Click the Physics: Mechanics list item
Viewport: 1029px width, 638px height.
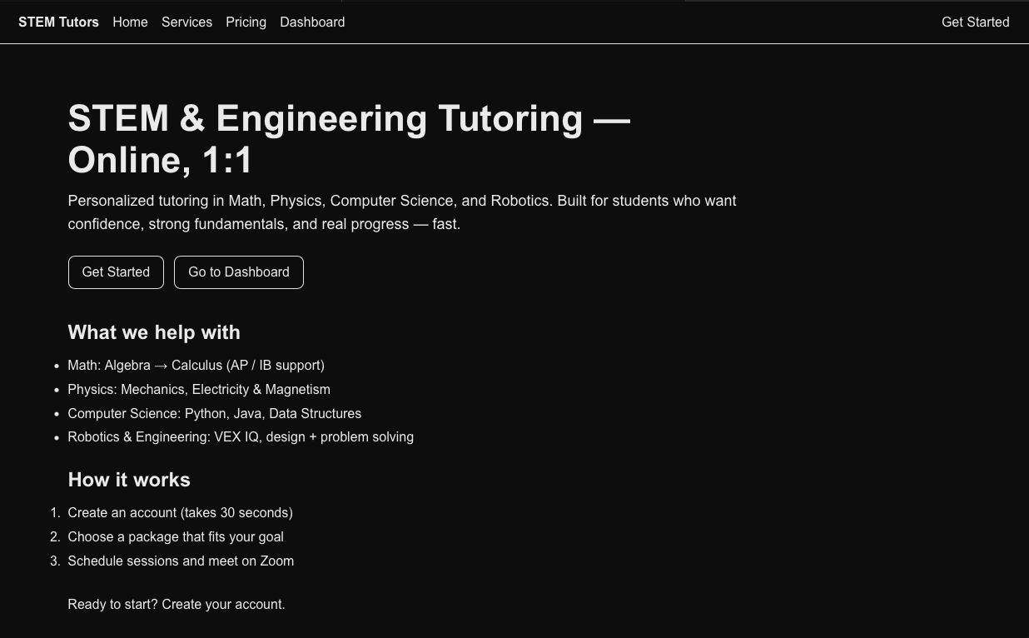click(x=199, y=390)
